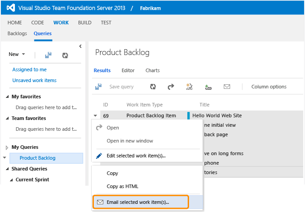Click the save query disk icon

coord(98,87)
